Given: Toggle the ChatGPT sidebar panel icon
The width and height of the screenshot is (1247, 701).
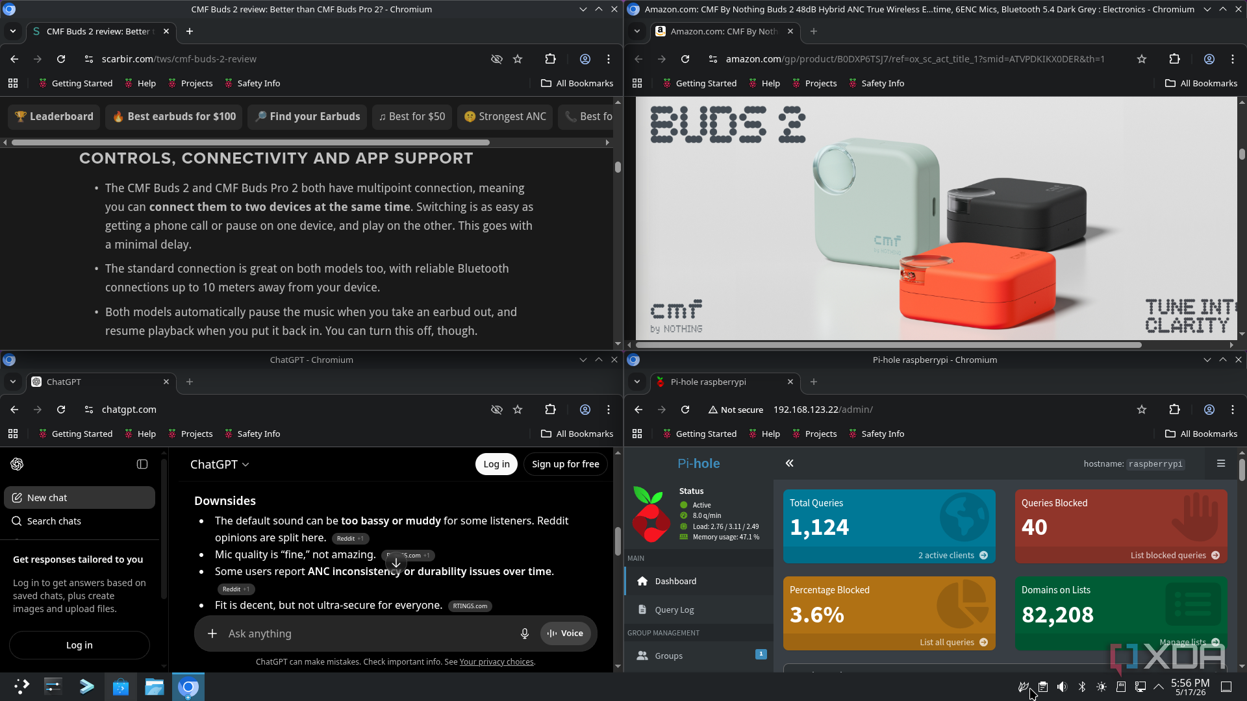Looking at the screenshot, I should coord(142,464).
